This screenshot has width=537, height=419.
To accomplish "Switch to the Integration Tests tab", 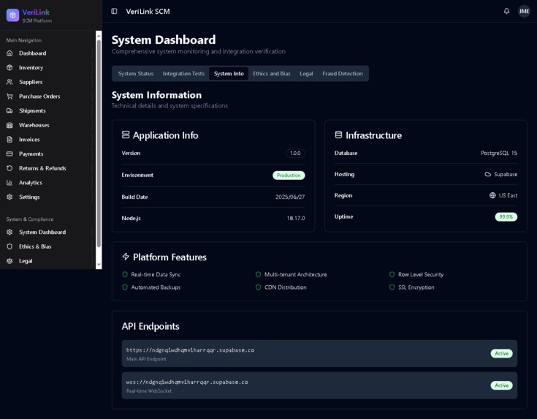I will (x=183, y=73).
